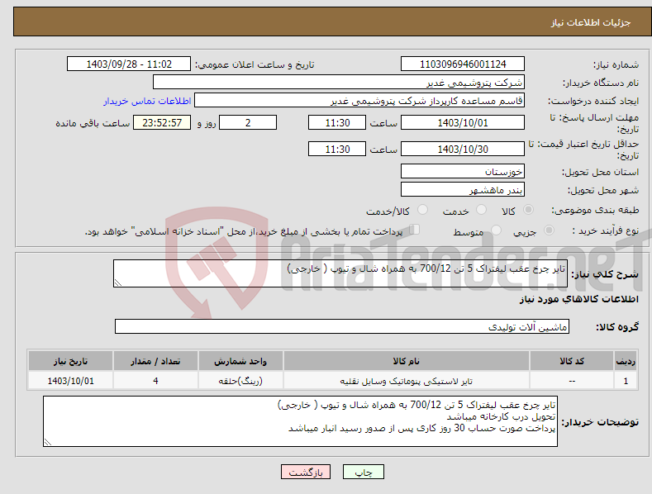Select the خدمت radio button
Viewport: 652px width, 494px height.
pyautogui.click(x=481, y=210)
